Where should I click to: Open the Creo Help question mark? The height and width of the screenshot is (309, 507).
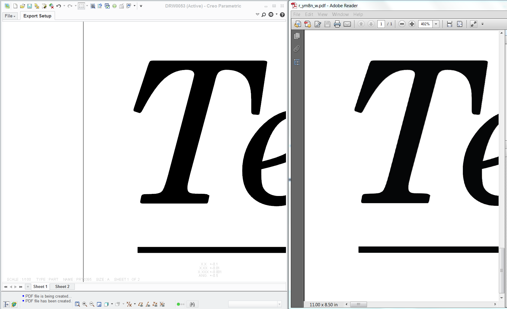pos(282,15)
